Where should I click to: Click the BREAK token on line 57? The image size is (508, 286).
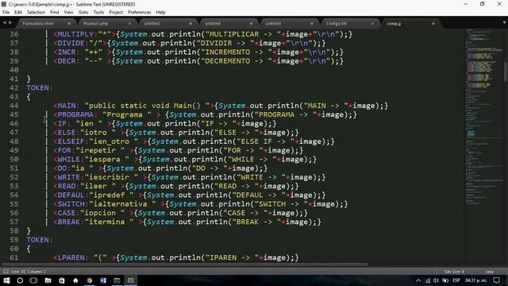(69, 222)
